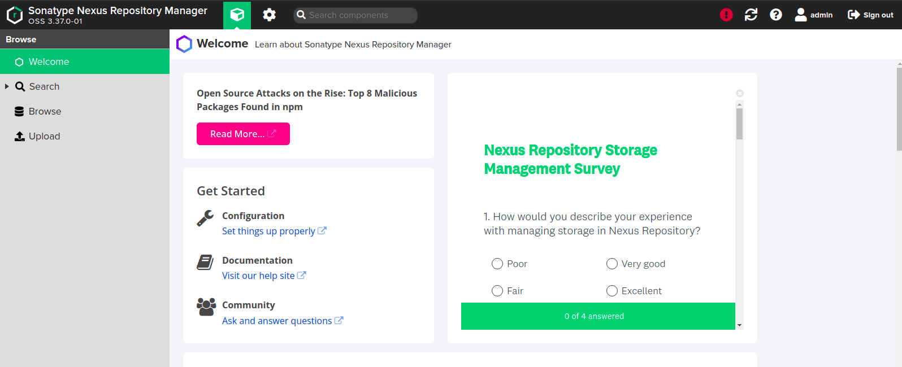Expand the Search tree node arrow
This screenshot has height=367, width=902.
click(x=7, y=86)
